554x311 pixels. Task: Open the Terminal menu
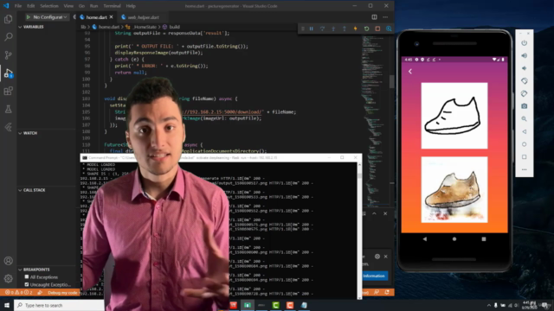112,6
